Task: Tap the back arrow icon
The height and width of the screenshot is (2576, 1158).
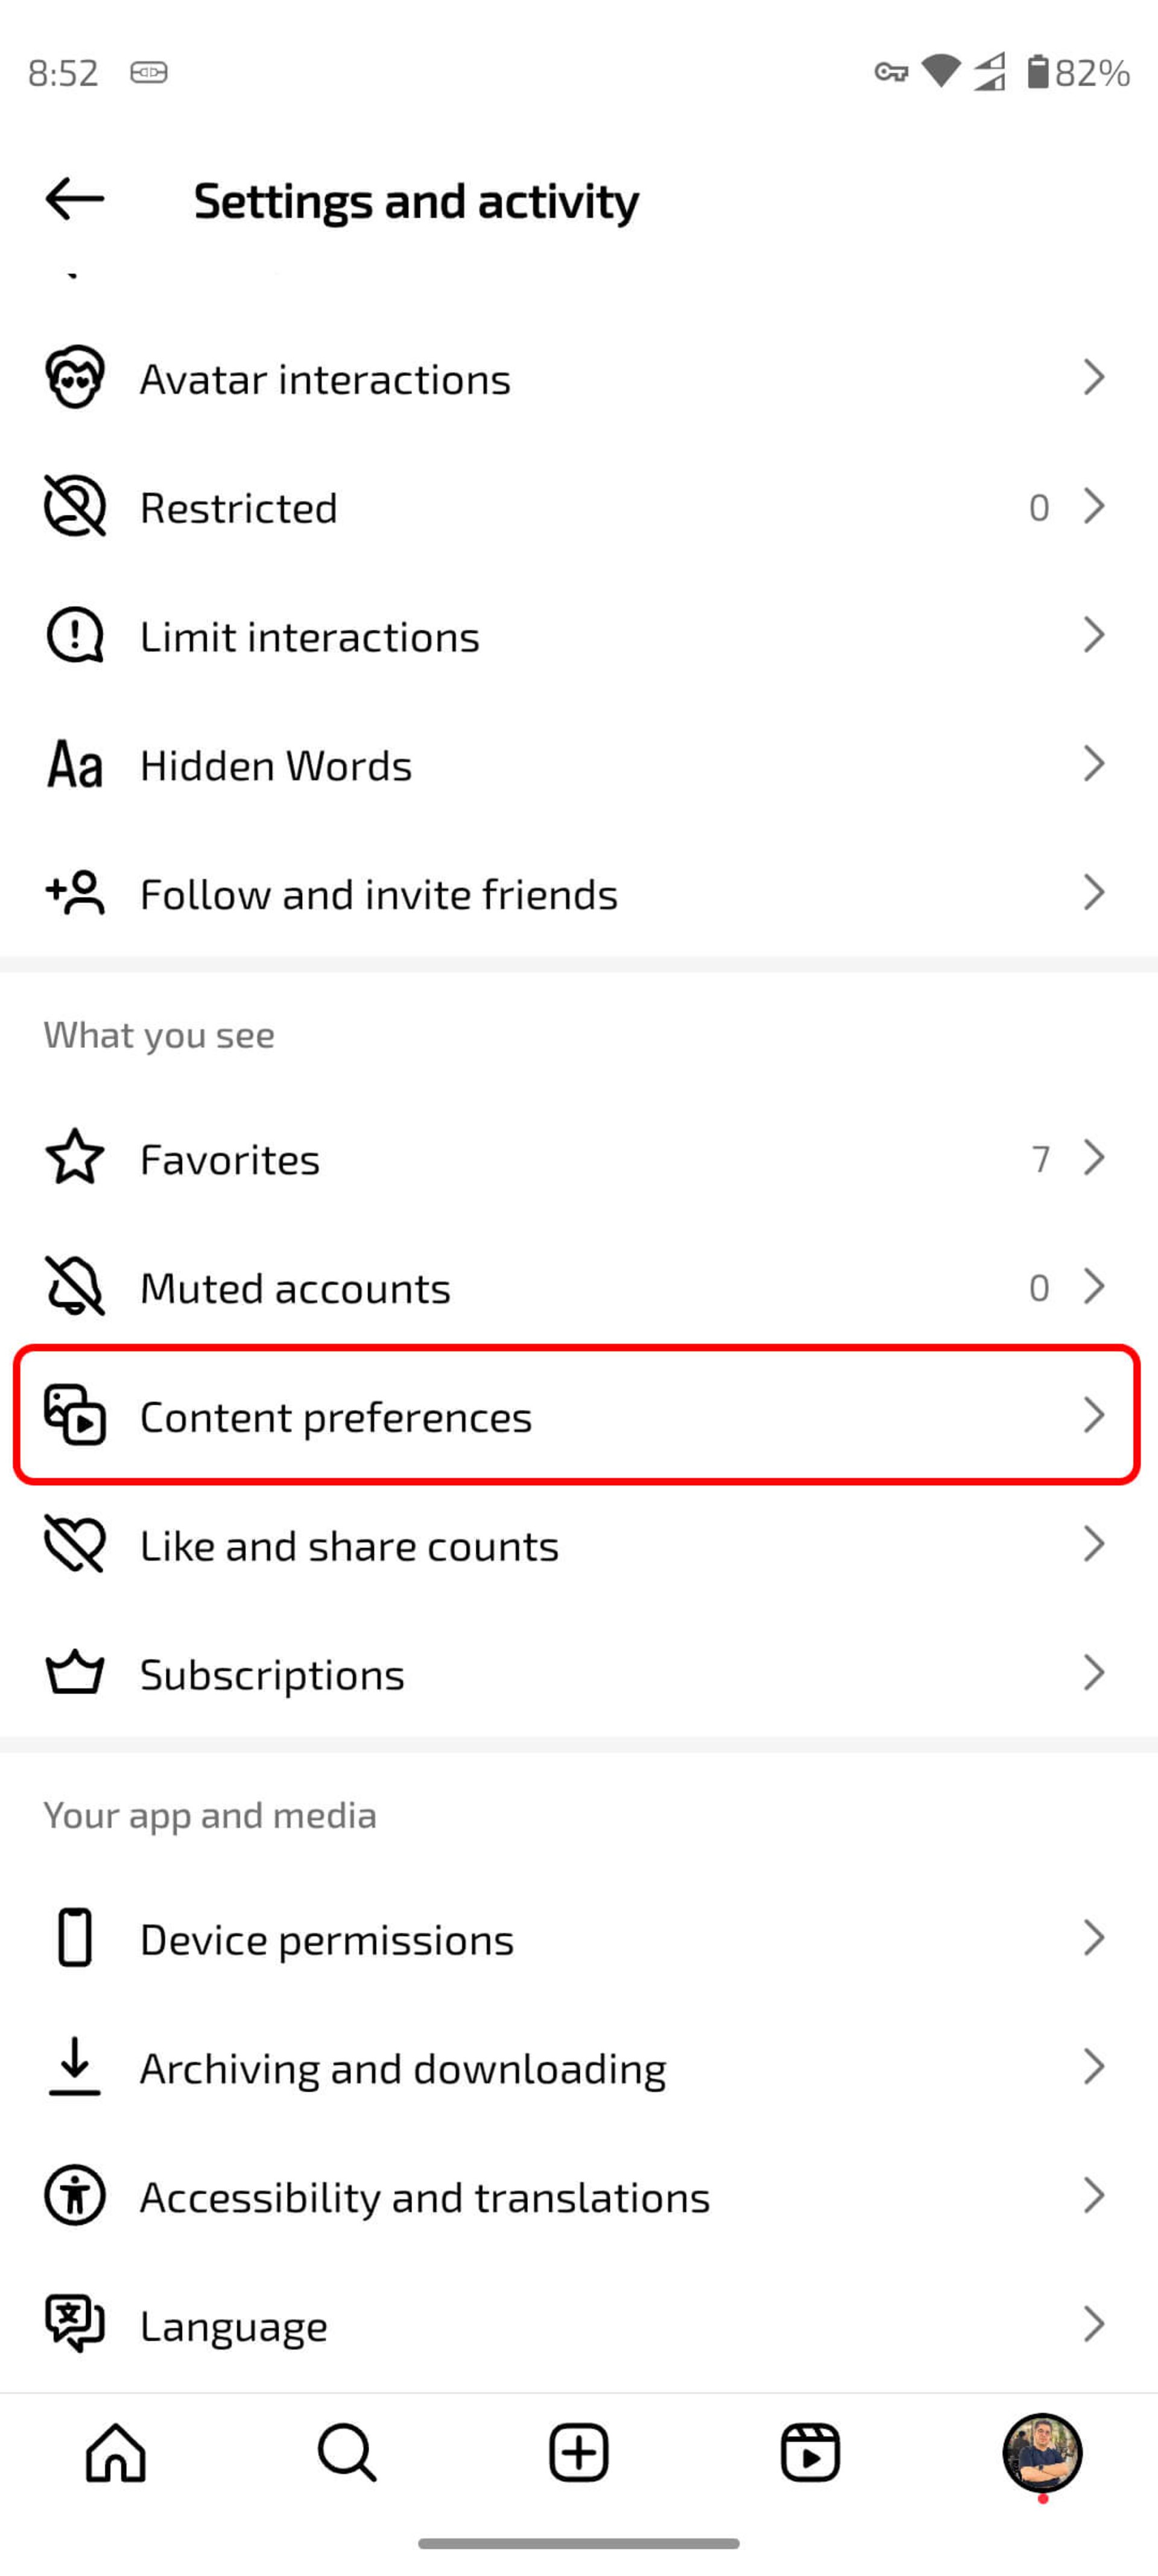Action: click(x=75, y=199)
